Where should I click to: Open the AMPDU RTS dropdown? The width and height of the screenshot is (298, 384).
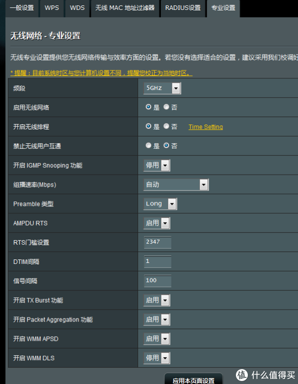pyautogui.click(x=157, y=223)
